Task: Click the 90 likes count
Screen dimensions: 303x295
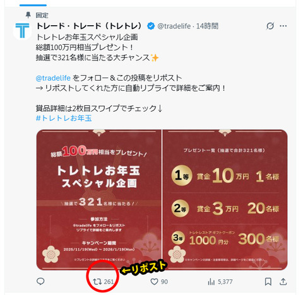Action: coord(164,282)
